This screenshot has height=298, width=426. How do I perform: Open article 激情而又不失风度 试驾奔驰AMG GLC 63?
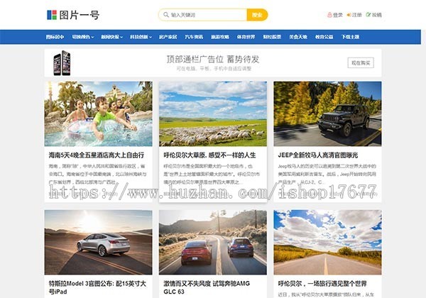coord(207,287)
